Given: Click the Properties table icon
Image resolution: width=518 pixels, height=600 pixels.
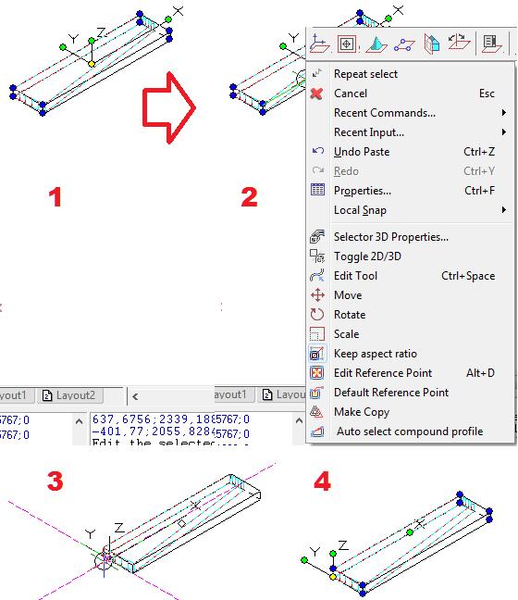Looking at the screenshot, I should (317, 190).
